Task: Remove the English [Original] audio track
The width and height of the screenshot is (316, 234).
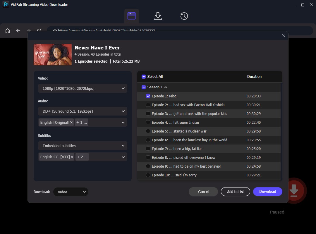Action: (71, 122)
